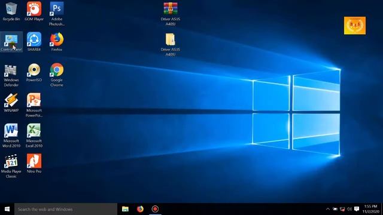
Task: Open the Windows Start menu
Action: pos(7,209)
